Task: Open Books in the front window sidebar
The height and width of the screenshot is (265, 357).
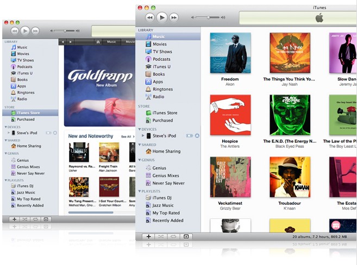Action: pos(168,74)
